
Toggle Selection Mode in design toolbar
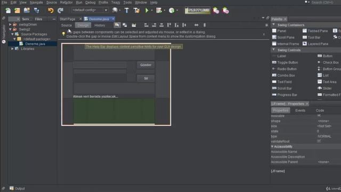tap(117, 25)
